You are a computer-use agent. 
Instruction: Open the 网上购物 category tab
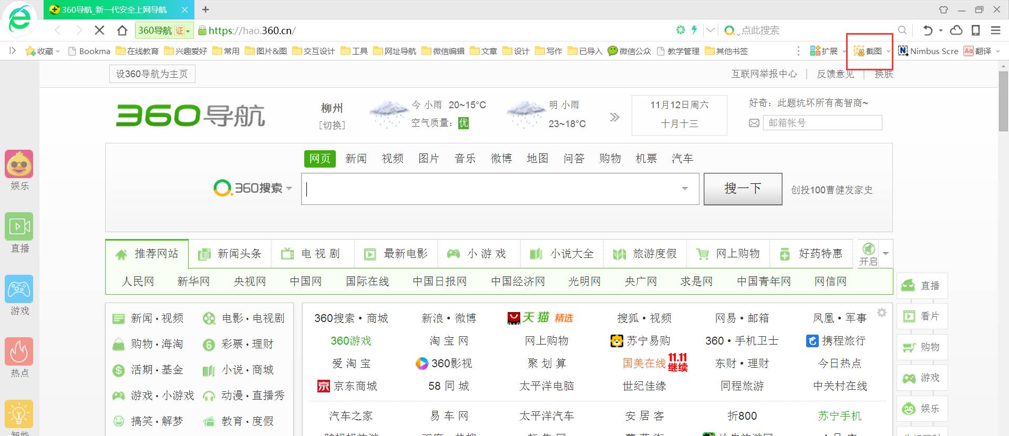click(728, 254)
